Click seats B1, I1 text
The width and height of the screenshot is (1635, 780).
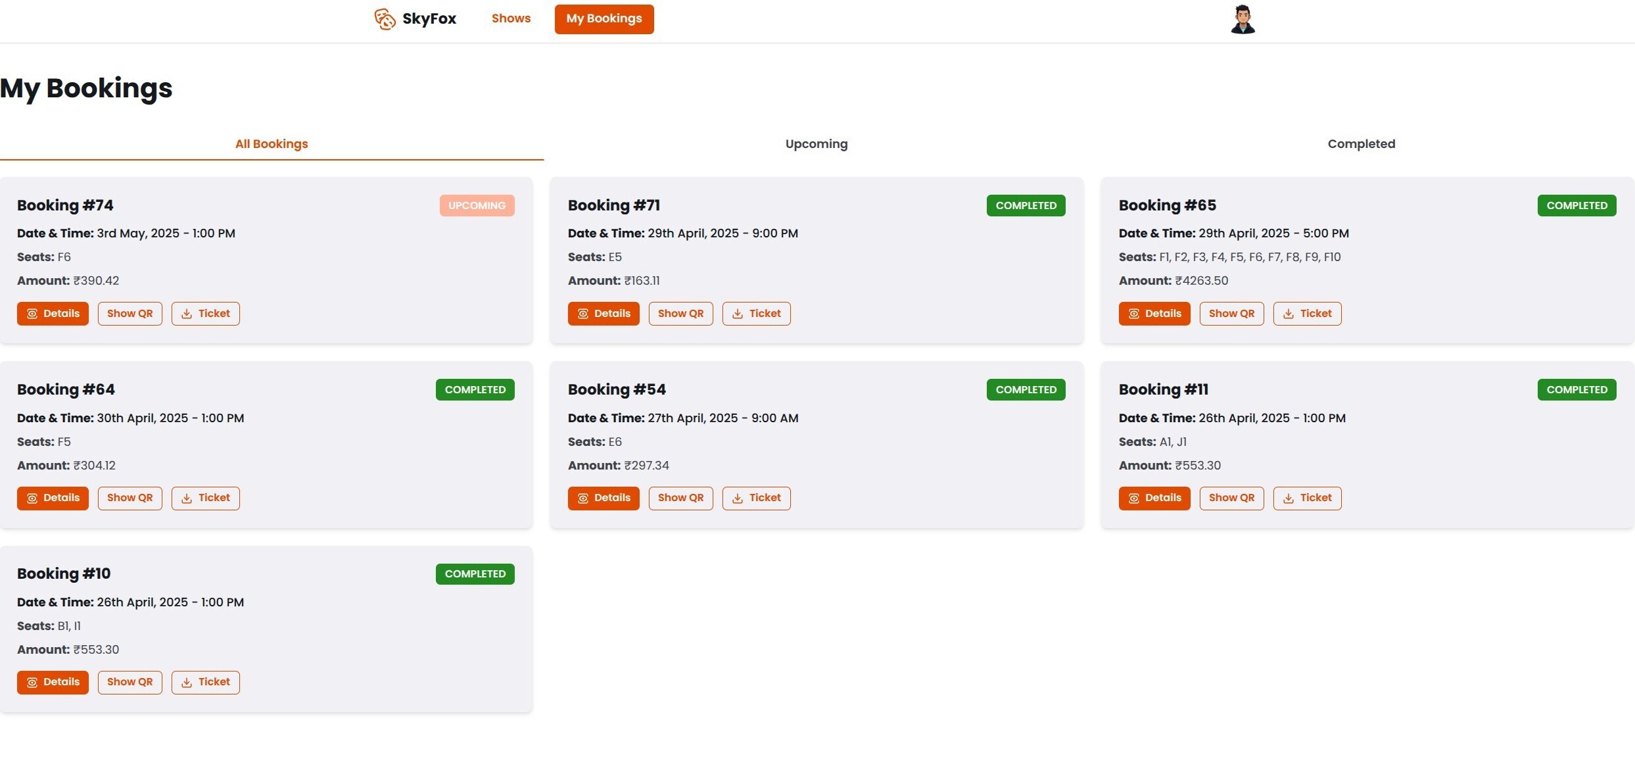pyautogui.click(x=69, y=626)
